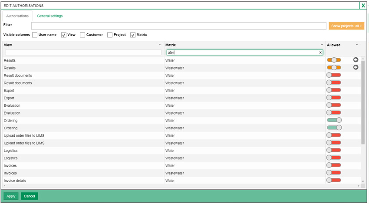Screen dimensions: 369x204
Task: Click the View column header label
Action: (8, 45)
